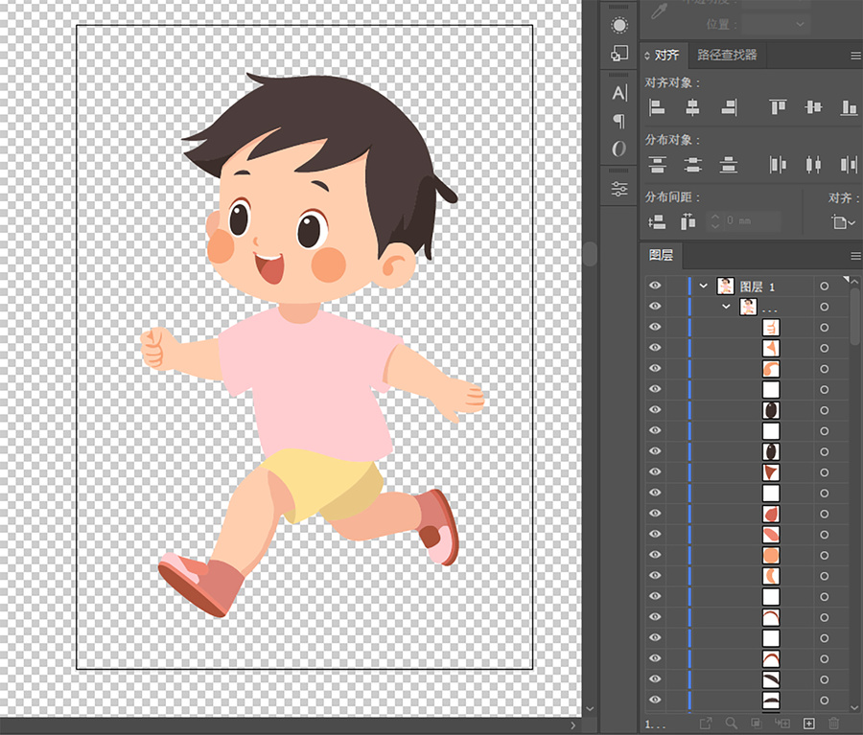The width and height of the screenshot is (863, 735).
Task: Open the OpenType panel icon
Action: pos(619,149)
